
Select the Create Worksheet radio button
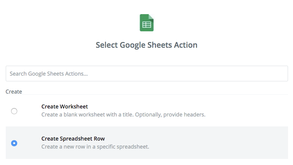pyautogui.click(x=14, y=111)
